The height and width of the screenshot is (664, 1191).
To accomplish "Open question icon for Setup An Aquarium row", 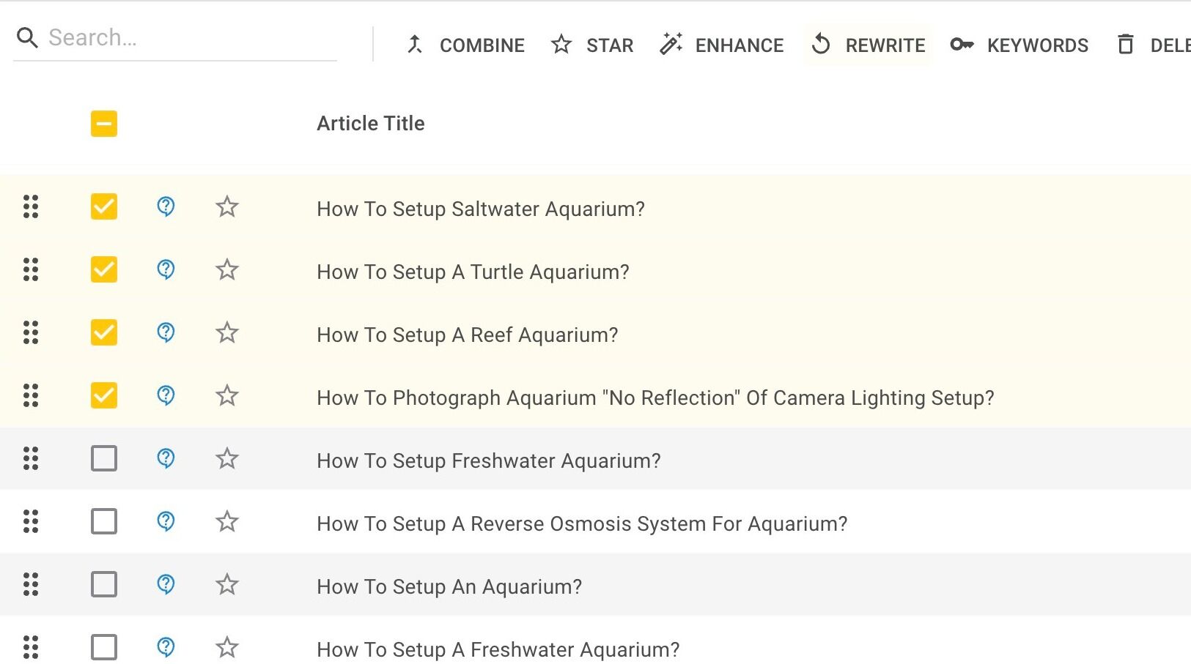I will 166,584.
